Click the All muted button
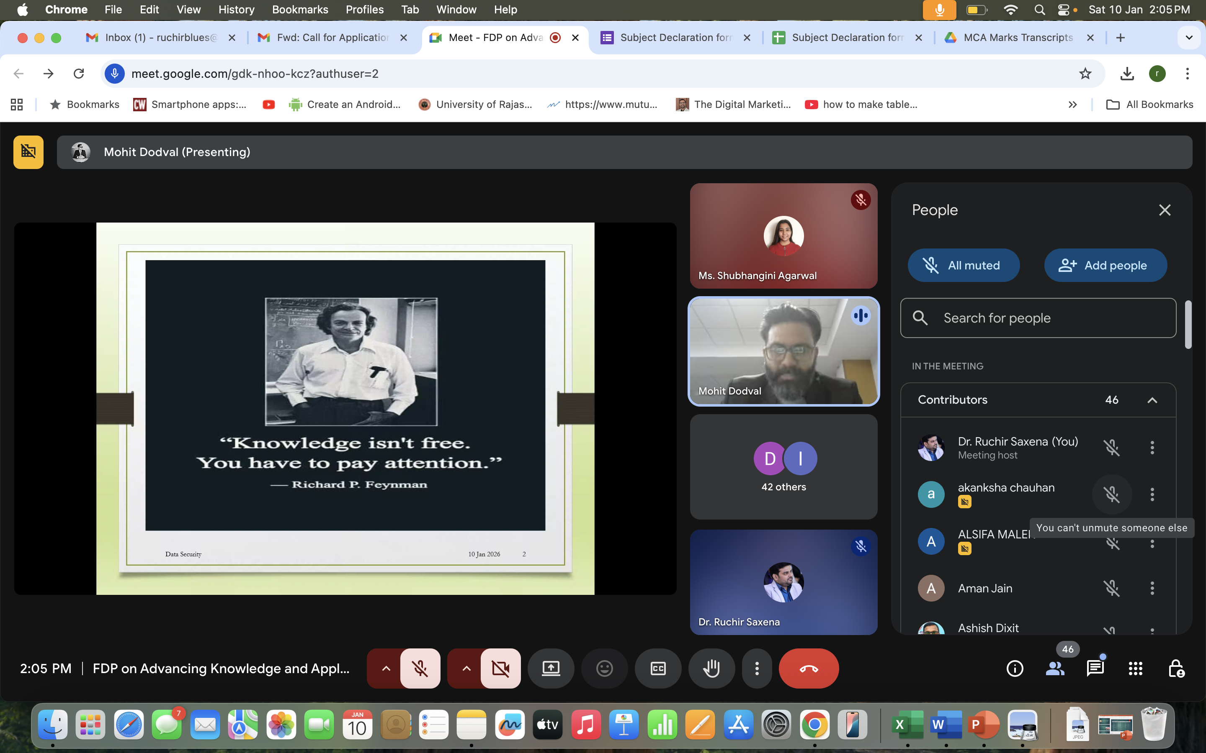This screenshot has width=1206, height=753. [963, 266]
